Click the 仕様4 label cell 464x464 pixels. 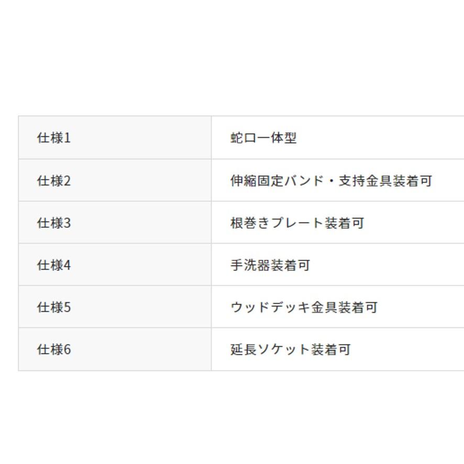click(53, 265)
